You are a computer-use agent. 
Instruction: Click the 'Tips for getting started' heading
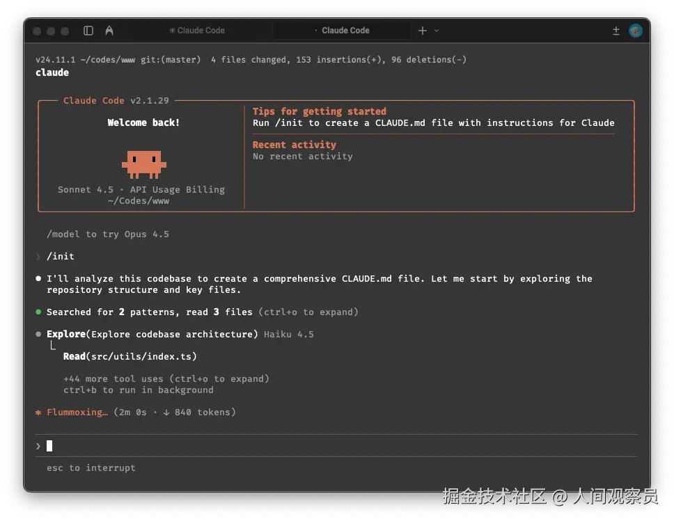coord(320,112)
